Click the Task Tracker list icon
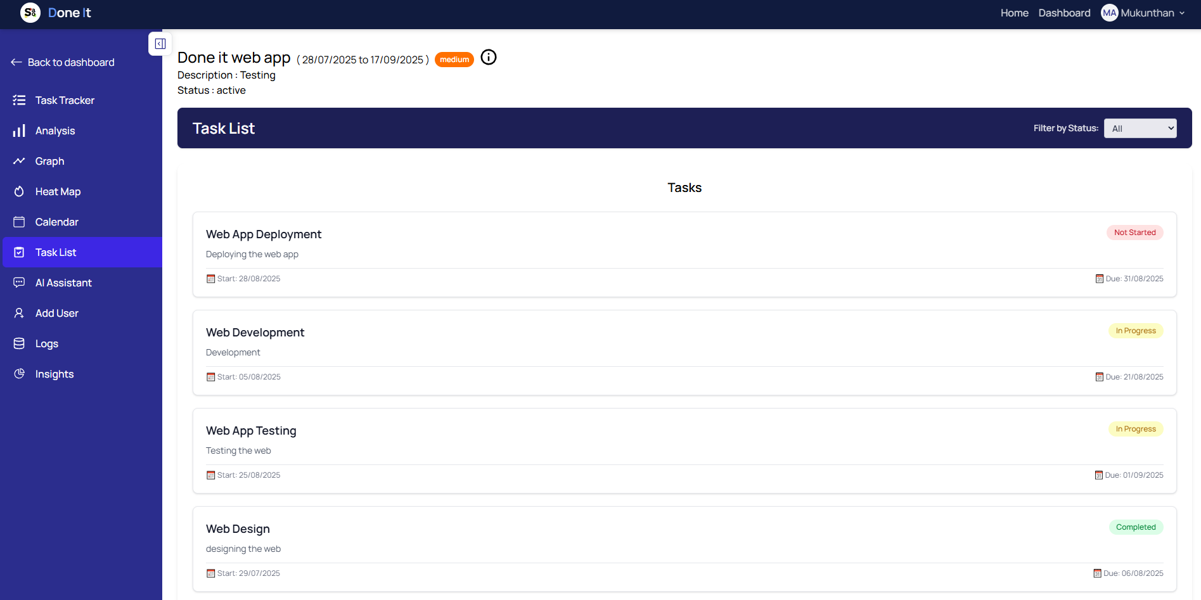This screenshot has height=600, width=1201. coord(19,100)
